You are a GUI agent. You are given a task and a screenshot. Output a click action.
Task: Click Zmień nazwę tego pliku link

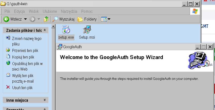pos(27,41)
